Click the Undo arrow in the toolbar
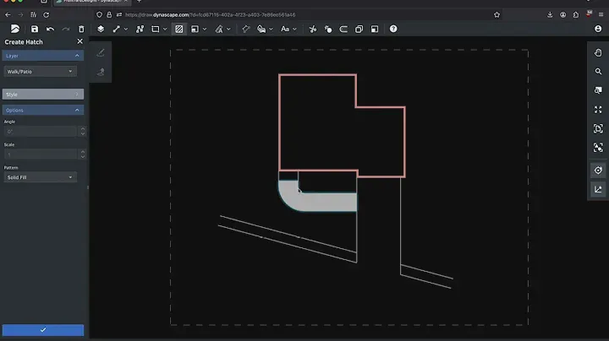The image size is (609, 341). coord(50,29)
